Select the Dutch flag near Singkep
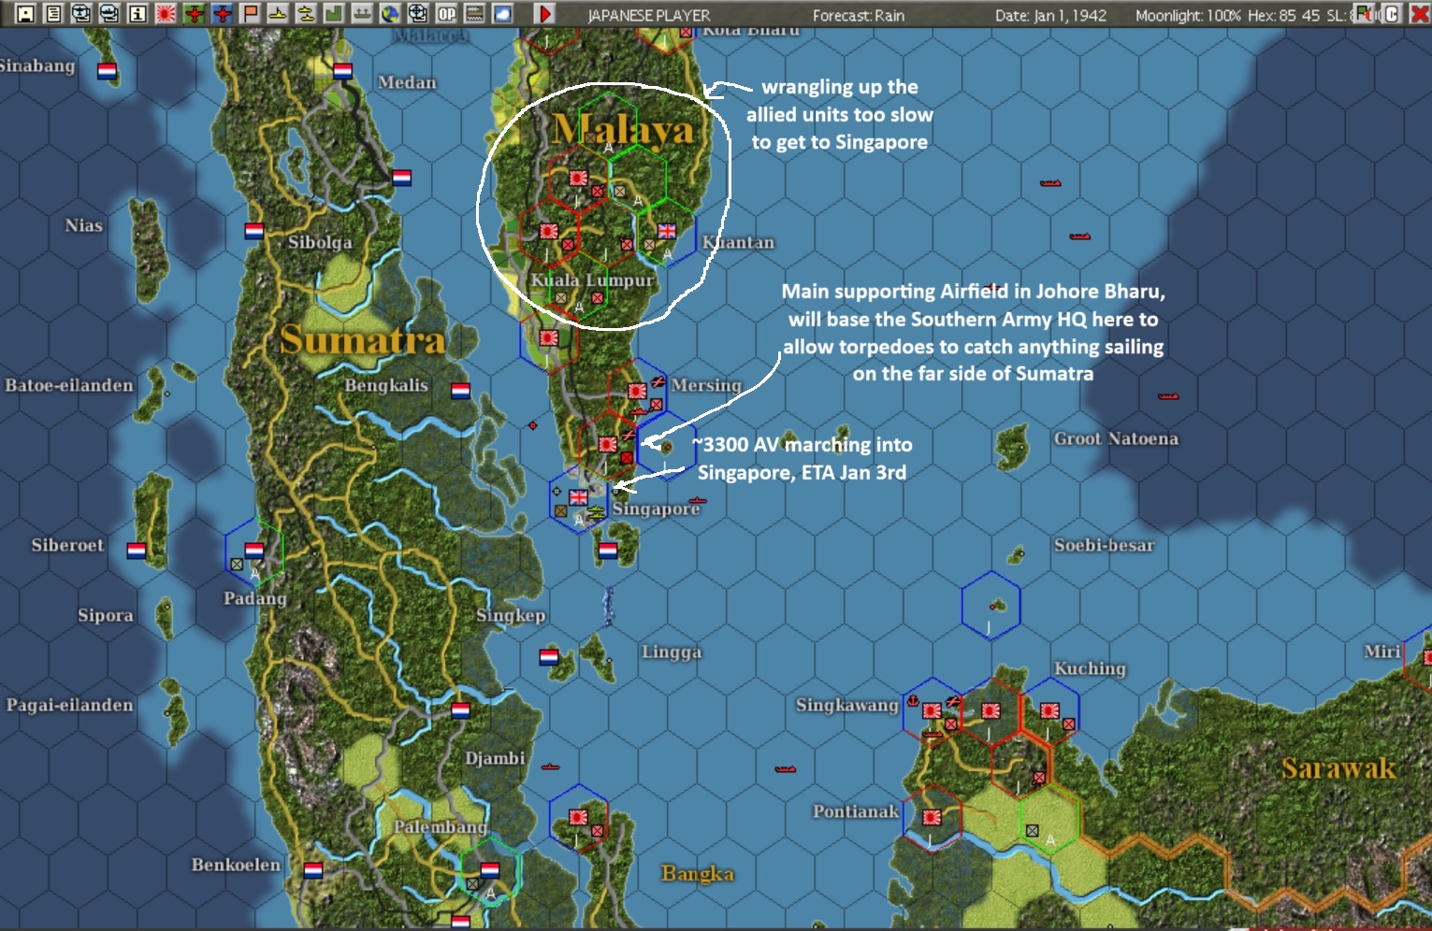Screen dimensions: 1432x931 [548, 657]
